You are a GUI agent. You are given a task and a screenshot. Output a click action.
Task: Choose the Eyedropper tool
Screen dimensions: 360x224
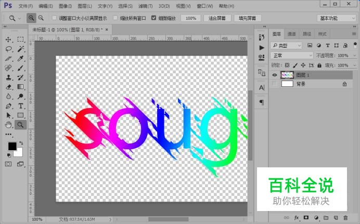21,58
